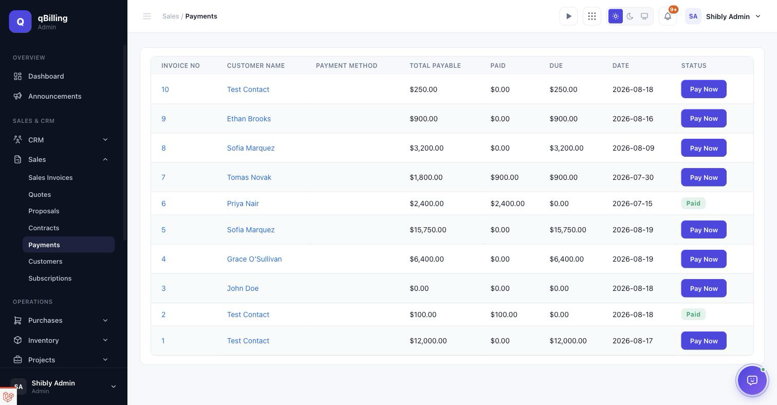Click the Sales breadcrumb link
777x405 pixels.
(x=171, y=16)
